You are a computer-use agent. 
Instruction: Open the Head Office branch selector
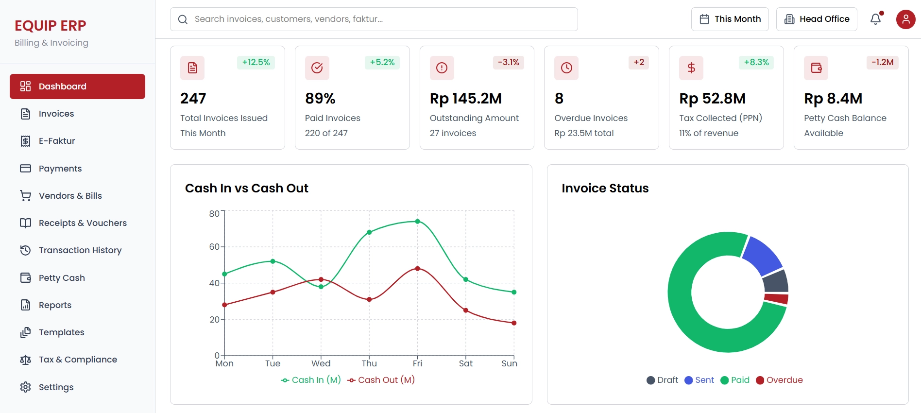[x=816, y=19]
